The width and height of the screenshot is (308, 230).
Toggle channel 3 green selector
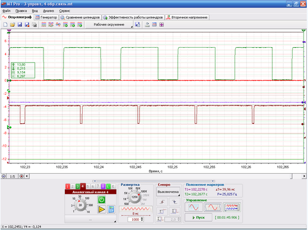point(78,187)
